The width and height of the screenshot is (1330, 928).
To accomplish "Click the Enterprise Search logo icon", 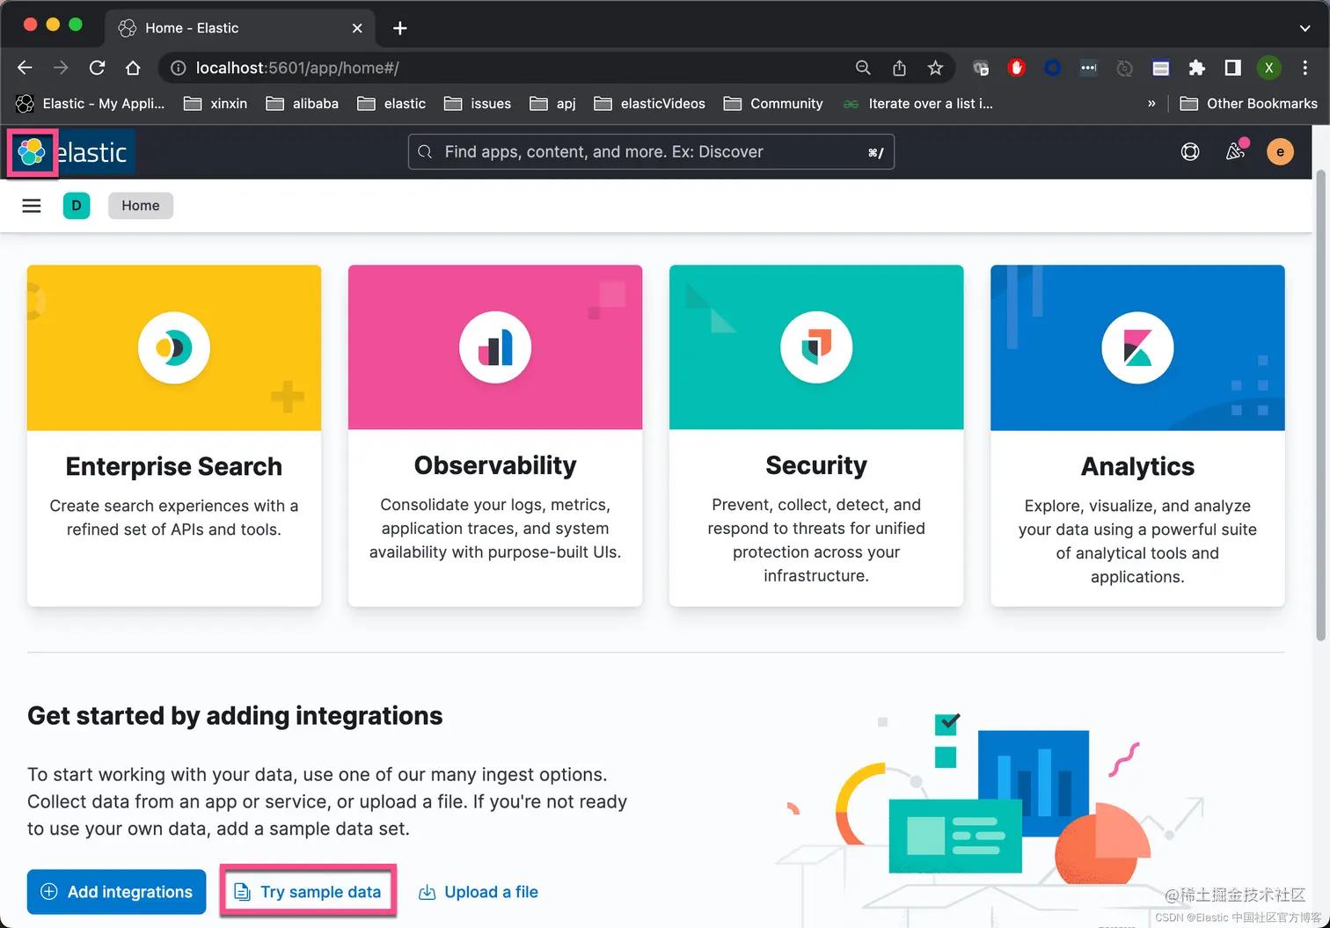I will click(x=174, y=348).
